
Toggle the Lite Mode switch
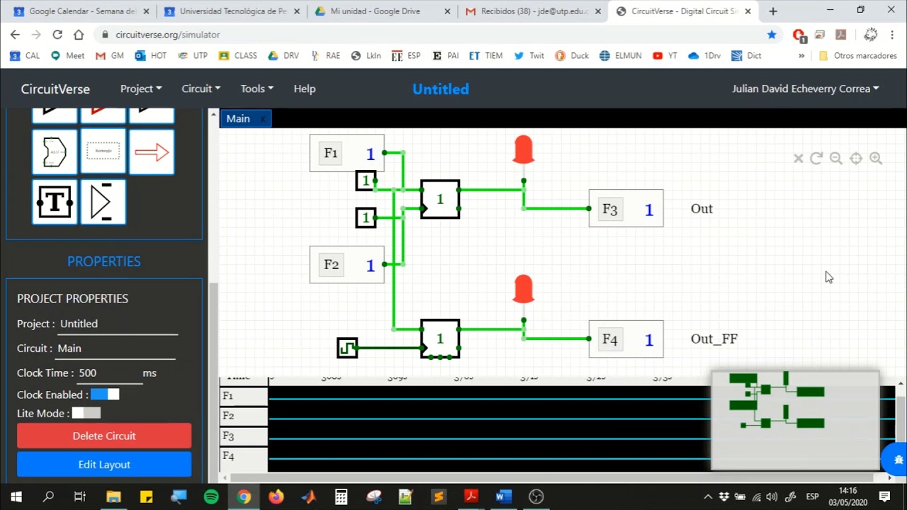pos(86,413)
